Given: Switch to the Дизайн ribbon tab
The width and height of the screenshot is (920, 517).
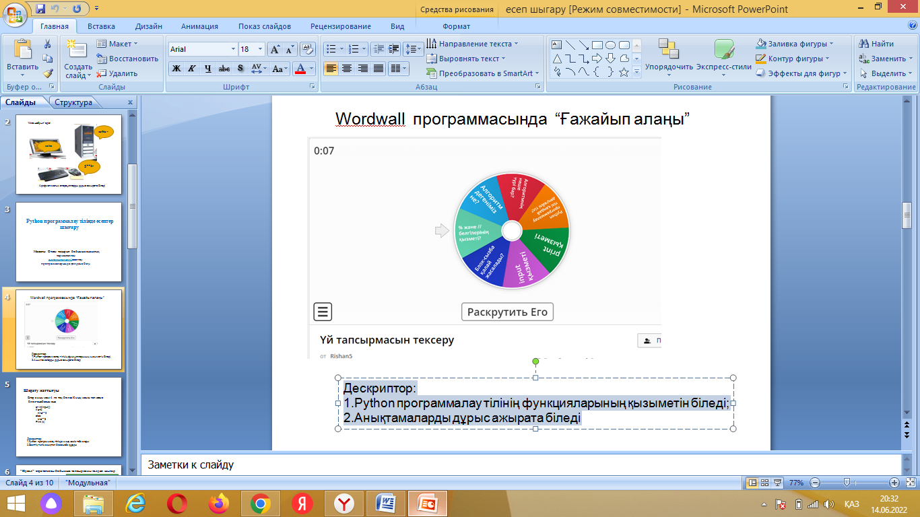Looking at the screenshot, I should (148, 26).
